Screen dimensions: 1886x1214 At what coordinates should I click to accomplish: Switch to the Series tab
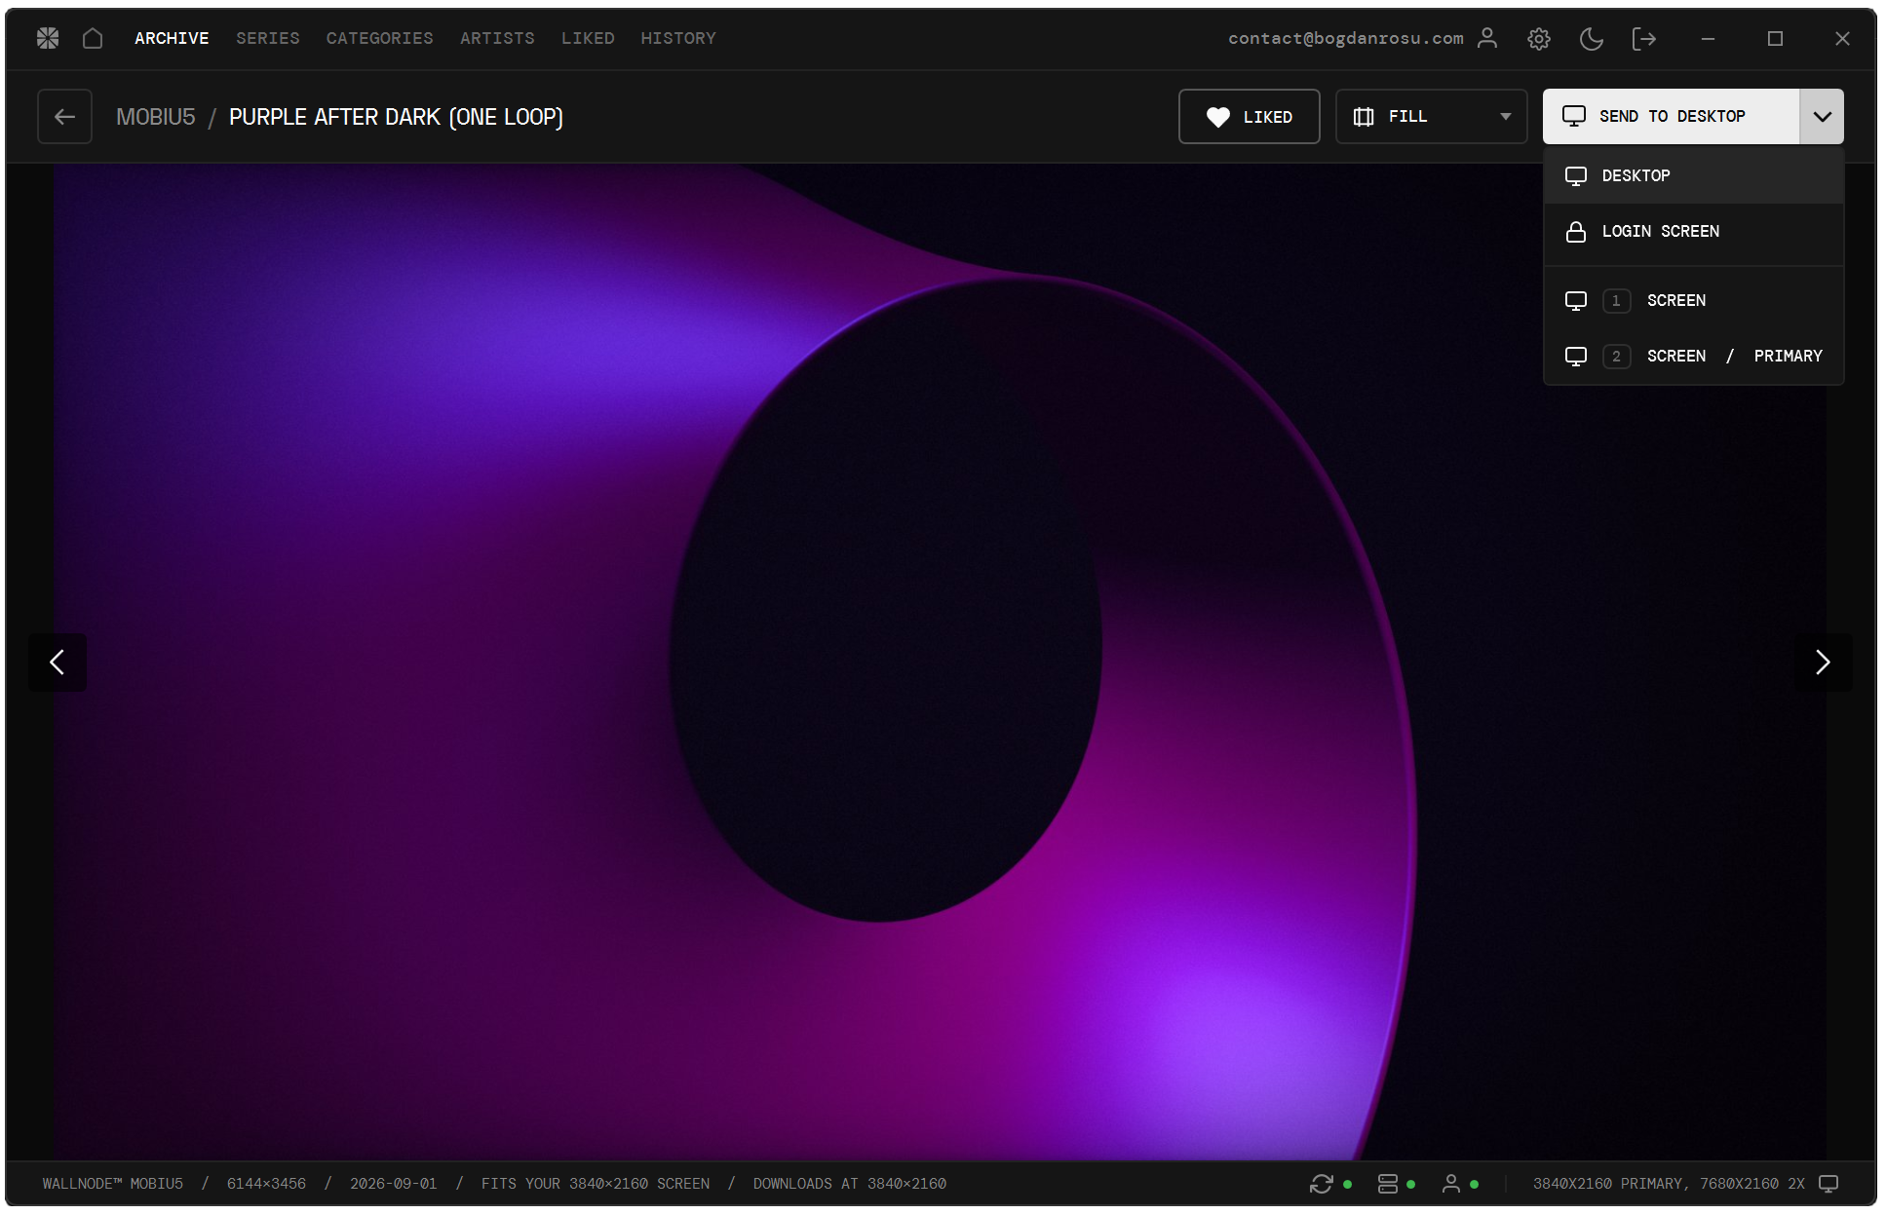[x=268, y=38]
